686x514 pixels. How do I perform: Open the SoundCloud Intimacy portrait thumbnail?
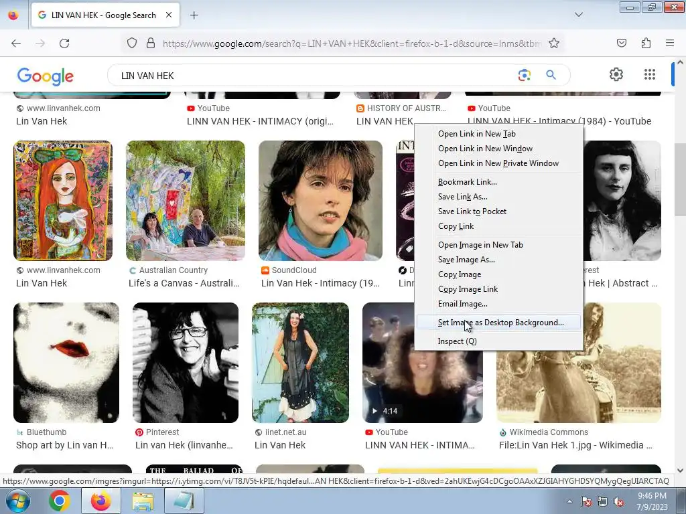pos(320,201)
